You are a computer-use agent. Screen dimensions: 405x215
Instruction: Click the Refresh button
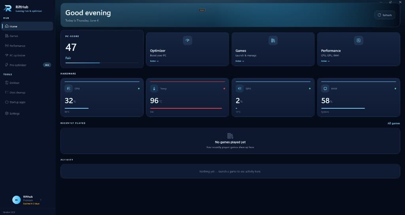point(384,15)
